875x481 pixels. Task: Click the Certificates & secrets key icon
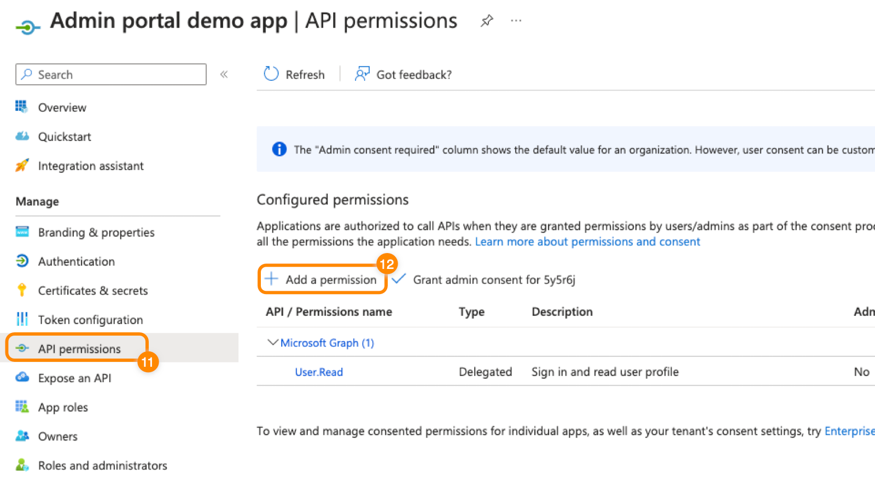22,290
